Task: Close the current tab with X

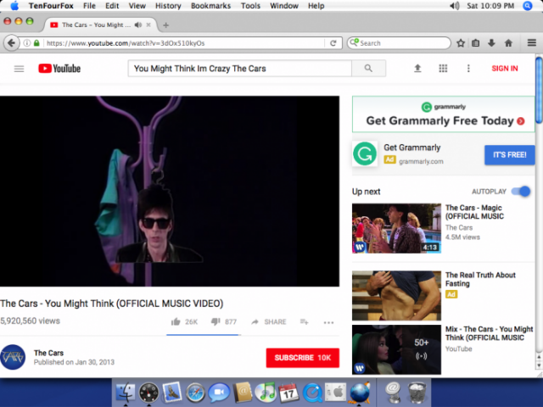Action: pyautogui.click(x=148, y=25)
